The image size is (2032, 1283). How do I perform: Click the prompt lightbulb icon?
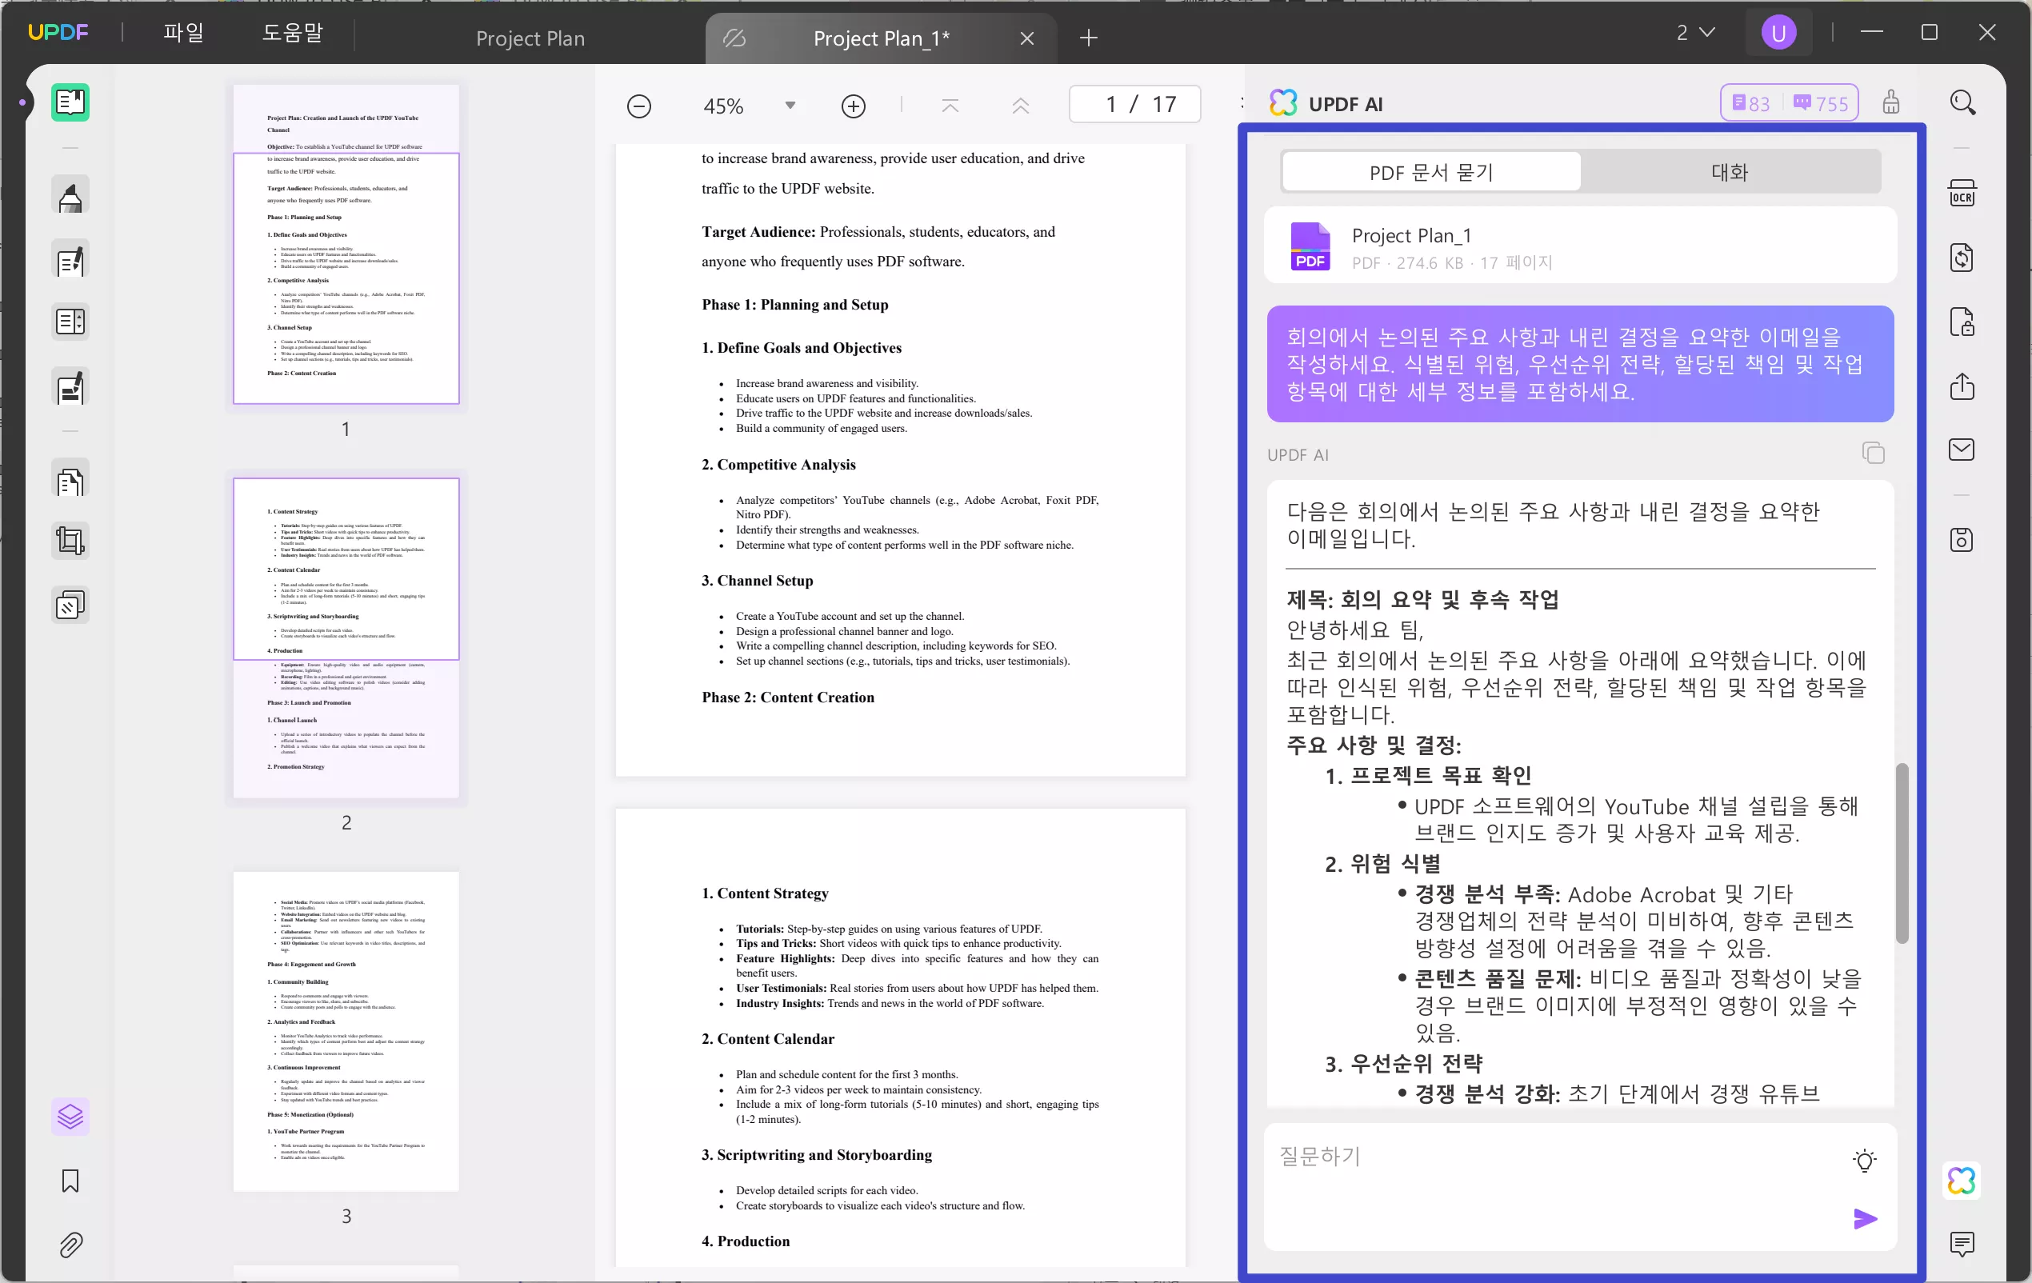click(x=1865, y=1160)
